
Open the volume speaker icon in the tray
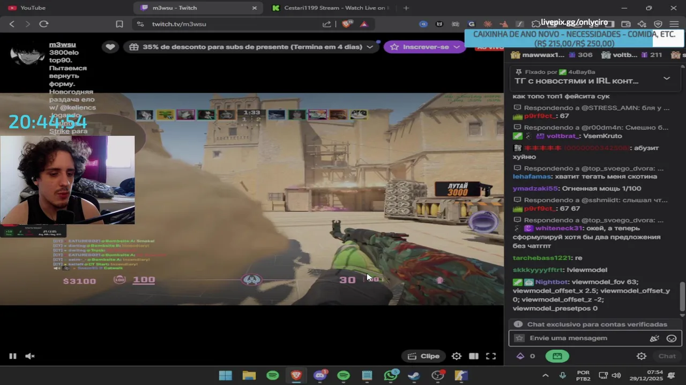(616, 375)
